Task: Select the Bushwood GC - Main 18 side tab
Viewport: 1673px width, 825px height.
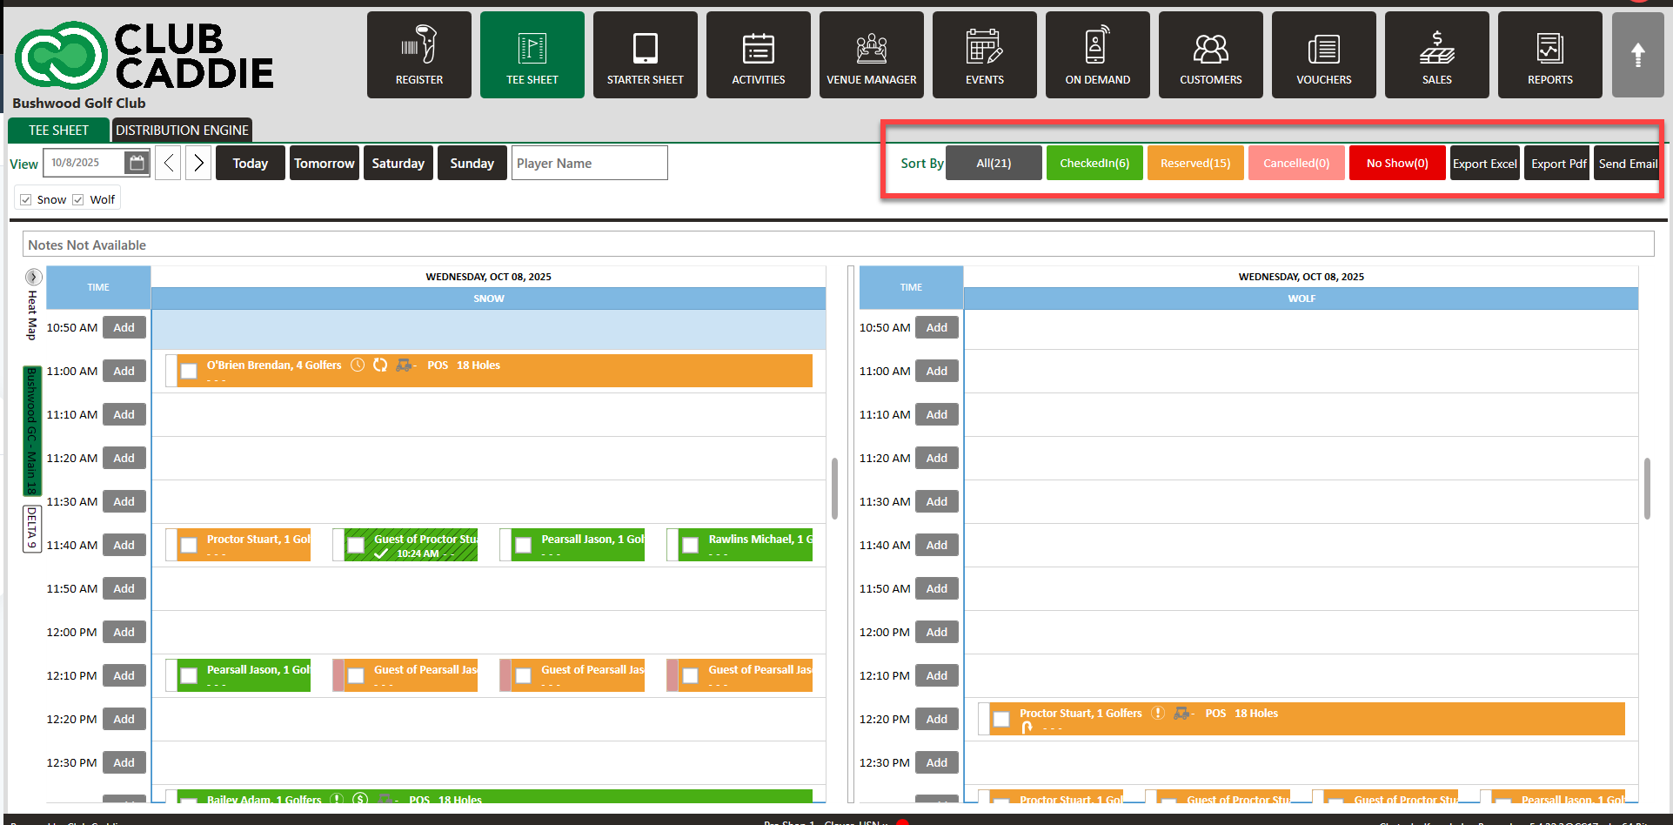Action: click(31, 431)
